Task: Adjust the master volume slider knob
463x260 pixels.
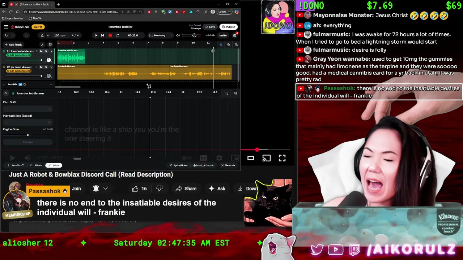Action: tap(194, 35)
